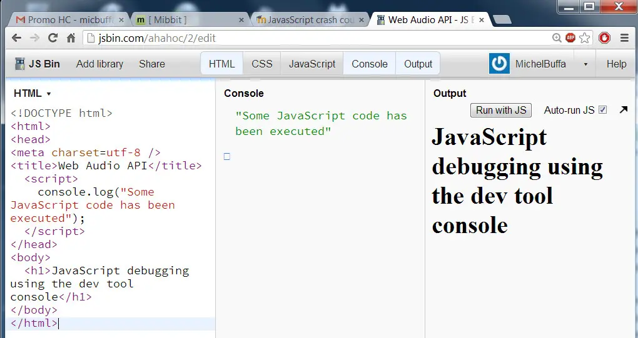Minimize the Chrome window
638x338 pixels.
569,6
